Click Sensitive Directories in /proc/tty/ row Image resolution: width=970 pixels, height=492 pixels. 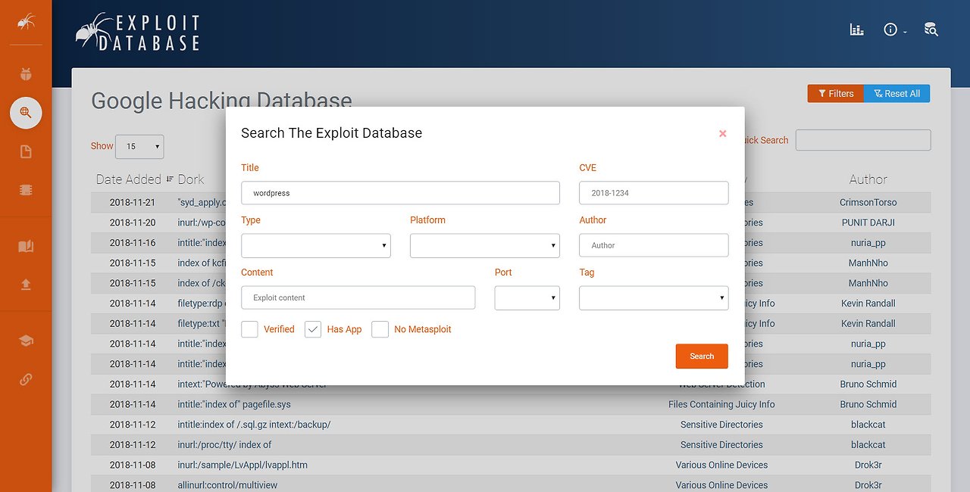pos(721,444)
